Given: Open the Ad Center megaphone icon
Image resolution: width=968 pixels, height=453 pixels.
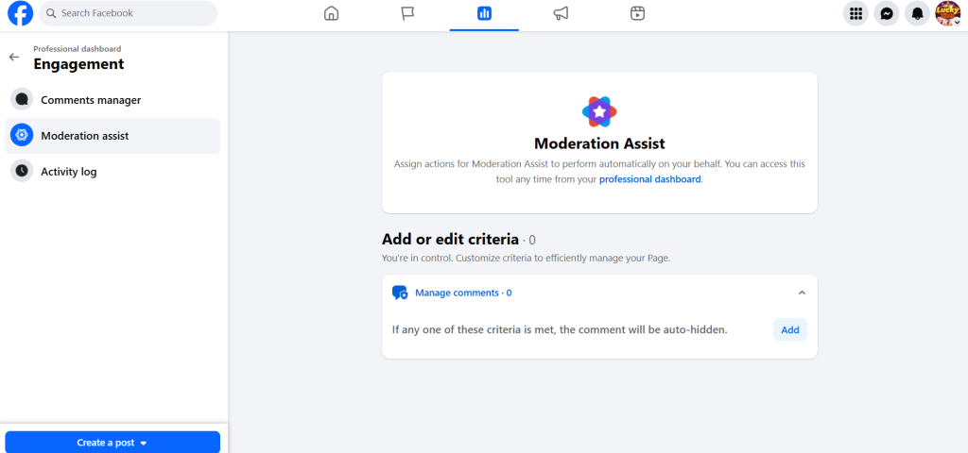Looking at the screenshot, I should [561, 14].
